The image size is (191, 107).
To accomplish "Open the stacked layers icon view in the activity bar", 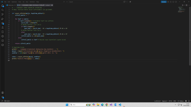I will tap(3, 45).
